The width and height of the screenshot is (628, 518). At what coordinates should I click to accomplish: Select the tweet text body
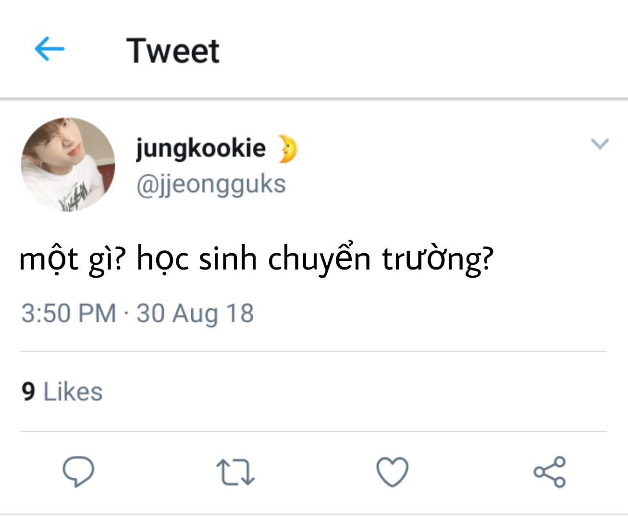(x=256, y=259)
